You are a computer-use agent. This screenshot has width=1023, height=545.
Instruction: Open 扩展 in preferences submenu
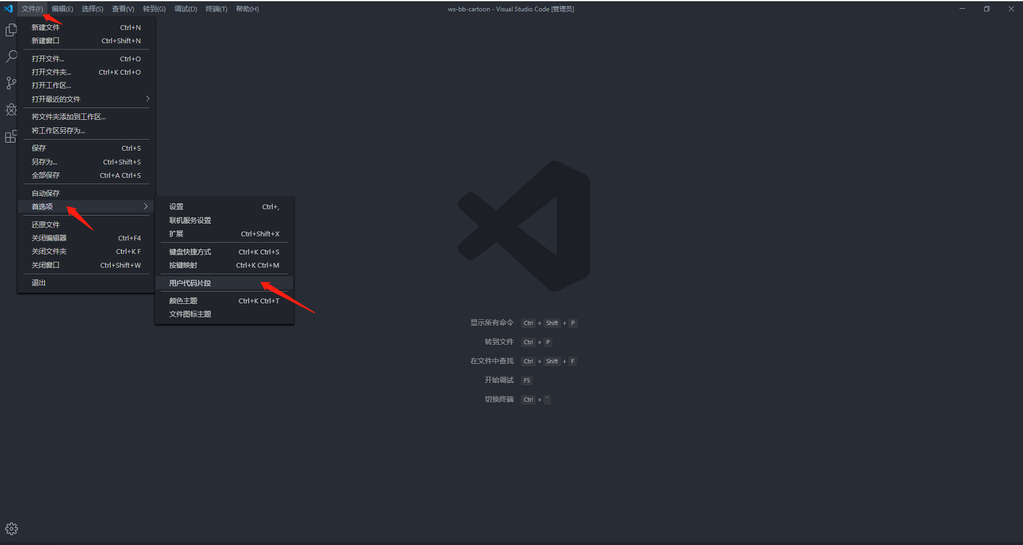[x=224, y=234]
